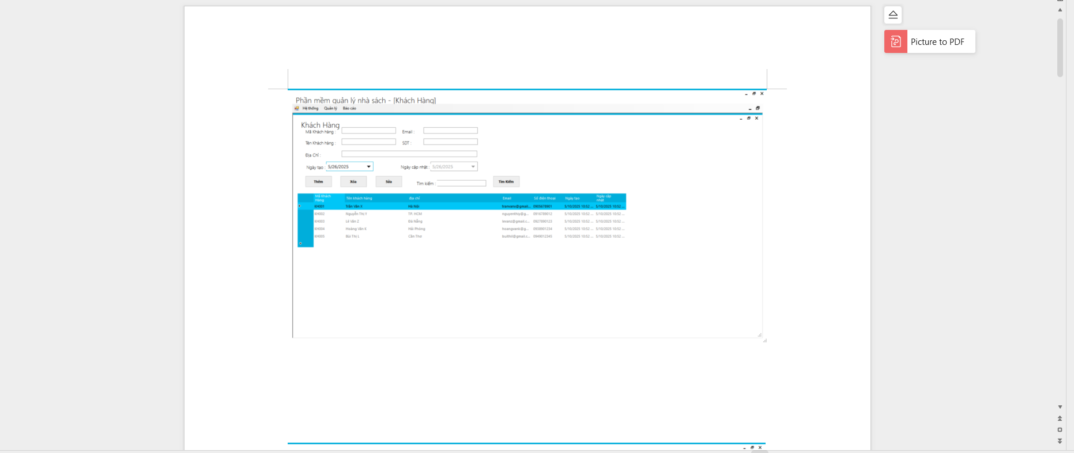Image resolution: width=1074 pixels, height=453 pixels.
Task: Click the select browse object square icon
Action: click(x=1060, y=429)
